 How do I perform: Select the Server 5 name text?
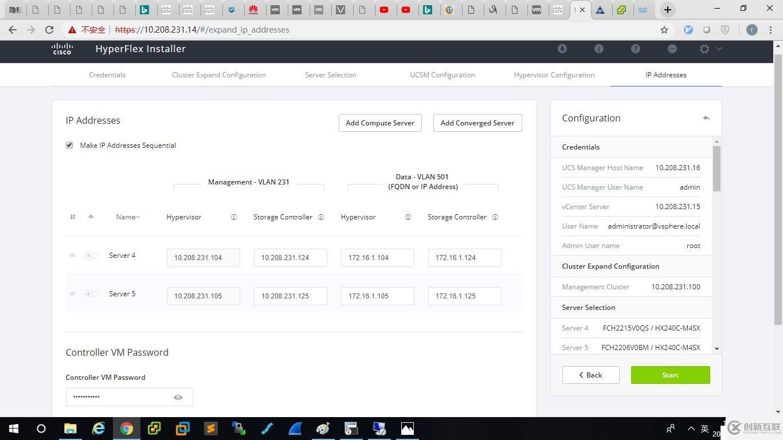(122, 294)
